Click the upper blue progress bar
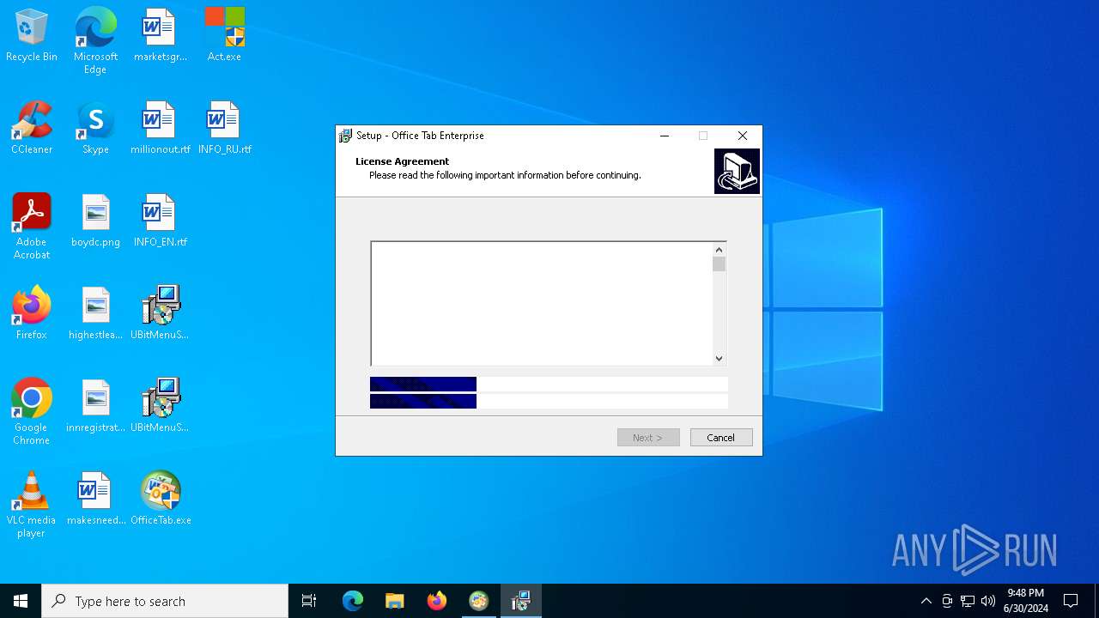This screenshot has width=1099, height=618. (x=423, y=385)
